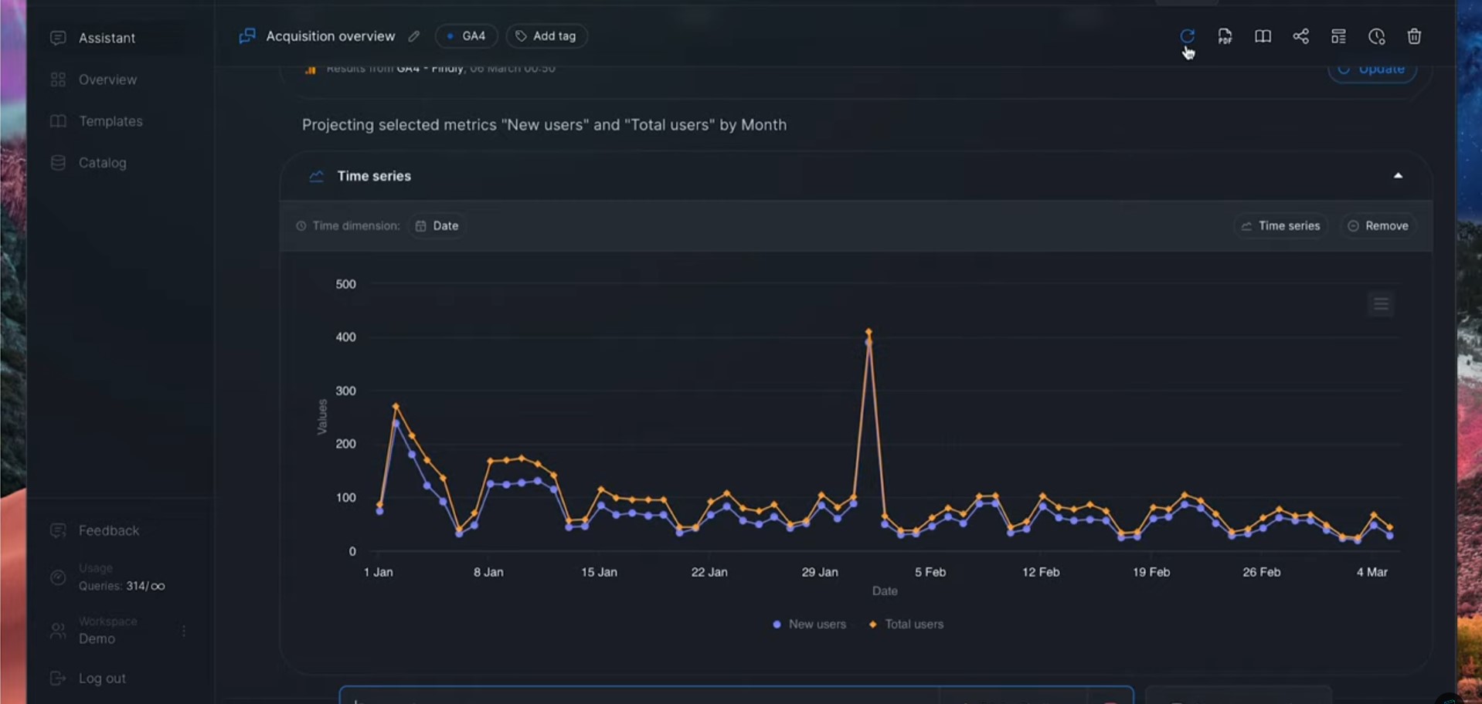
Task: Click the share icon
Action: (x=1300, y=36)
